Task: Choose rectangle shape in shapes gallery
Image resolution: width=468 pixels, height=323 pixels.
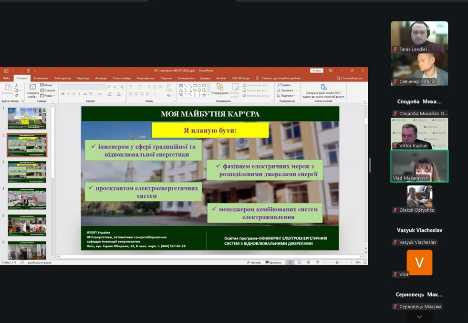Action: pos(195,86)
